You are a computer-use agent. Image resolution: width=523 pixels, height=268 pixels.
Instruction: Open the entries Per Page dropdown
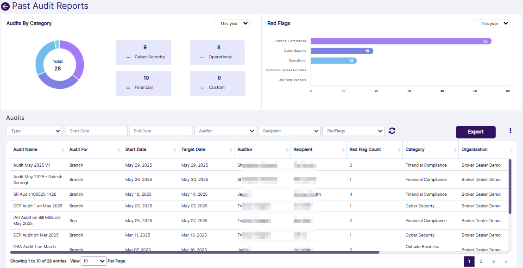94,261
